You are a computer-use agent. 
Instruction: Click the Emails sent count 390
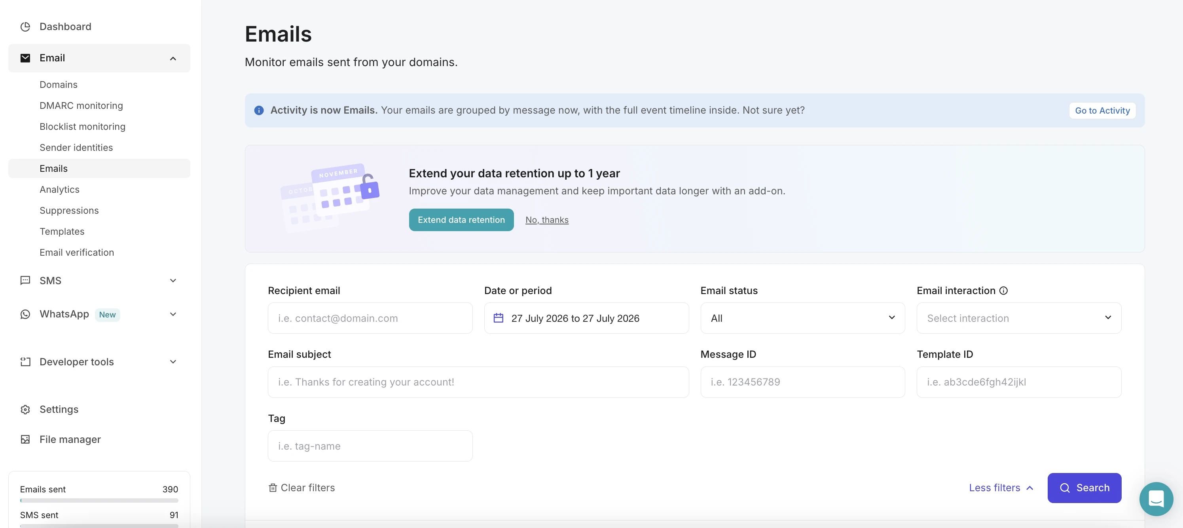point(171,489)
